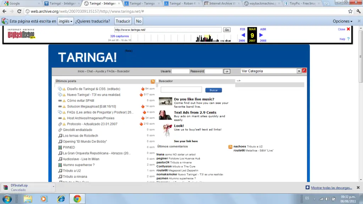Screen dimensions: 363x204
Task: Open the language dropdown showing inglés
Action: pyautogui.click(x=66, y=21)
